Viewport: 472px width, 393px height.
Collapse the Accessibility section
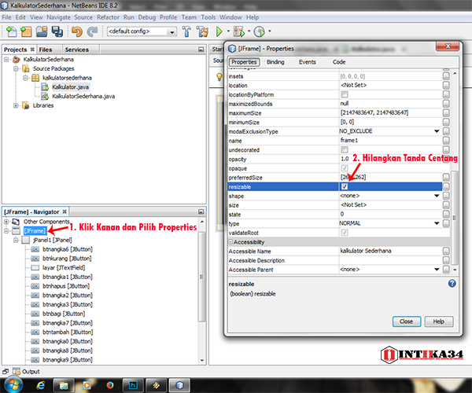(x=230, y=242)
